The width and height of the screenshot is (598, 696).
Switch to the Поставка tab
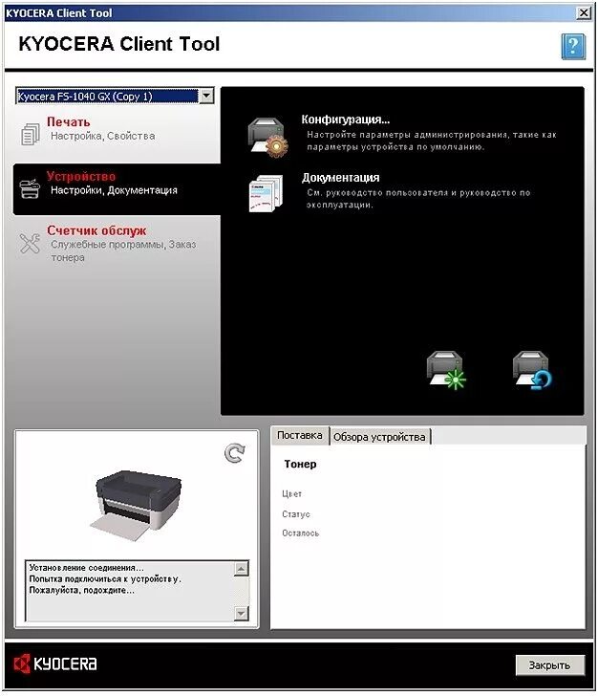(x=299, y=435)
